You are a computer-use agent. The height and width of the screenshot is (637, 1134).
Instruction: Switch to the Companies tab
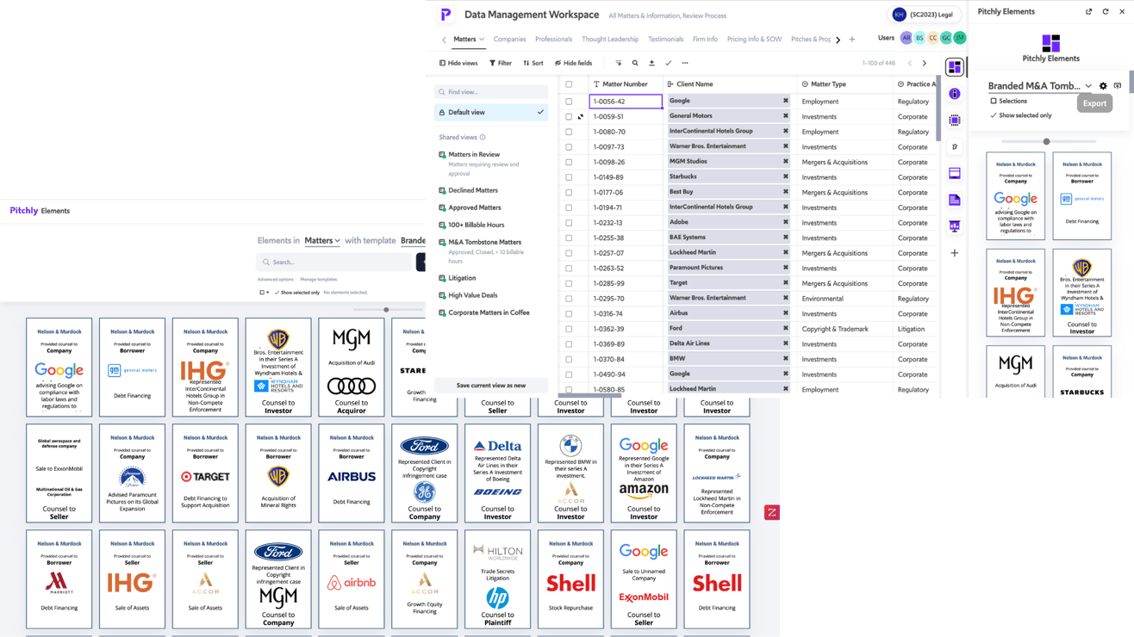click(x=509, y=40)
